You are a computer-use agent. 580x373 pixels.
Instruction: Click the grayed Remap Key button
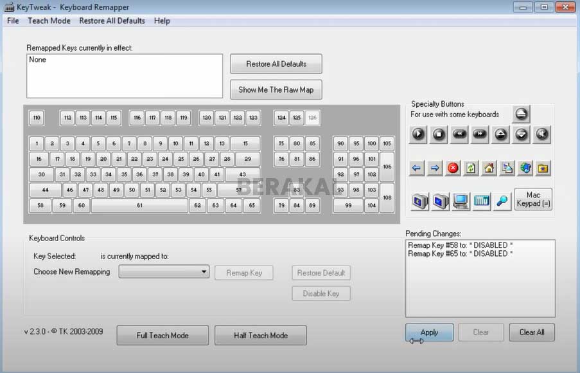click(x=244, y=273)
